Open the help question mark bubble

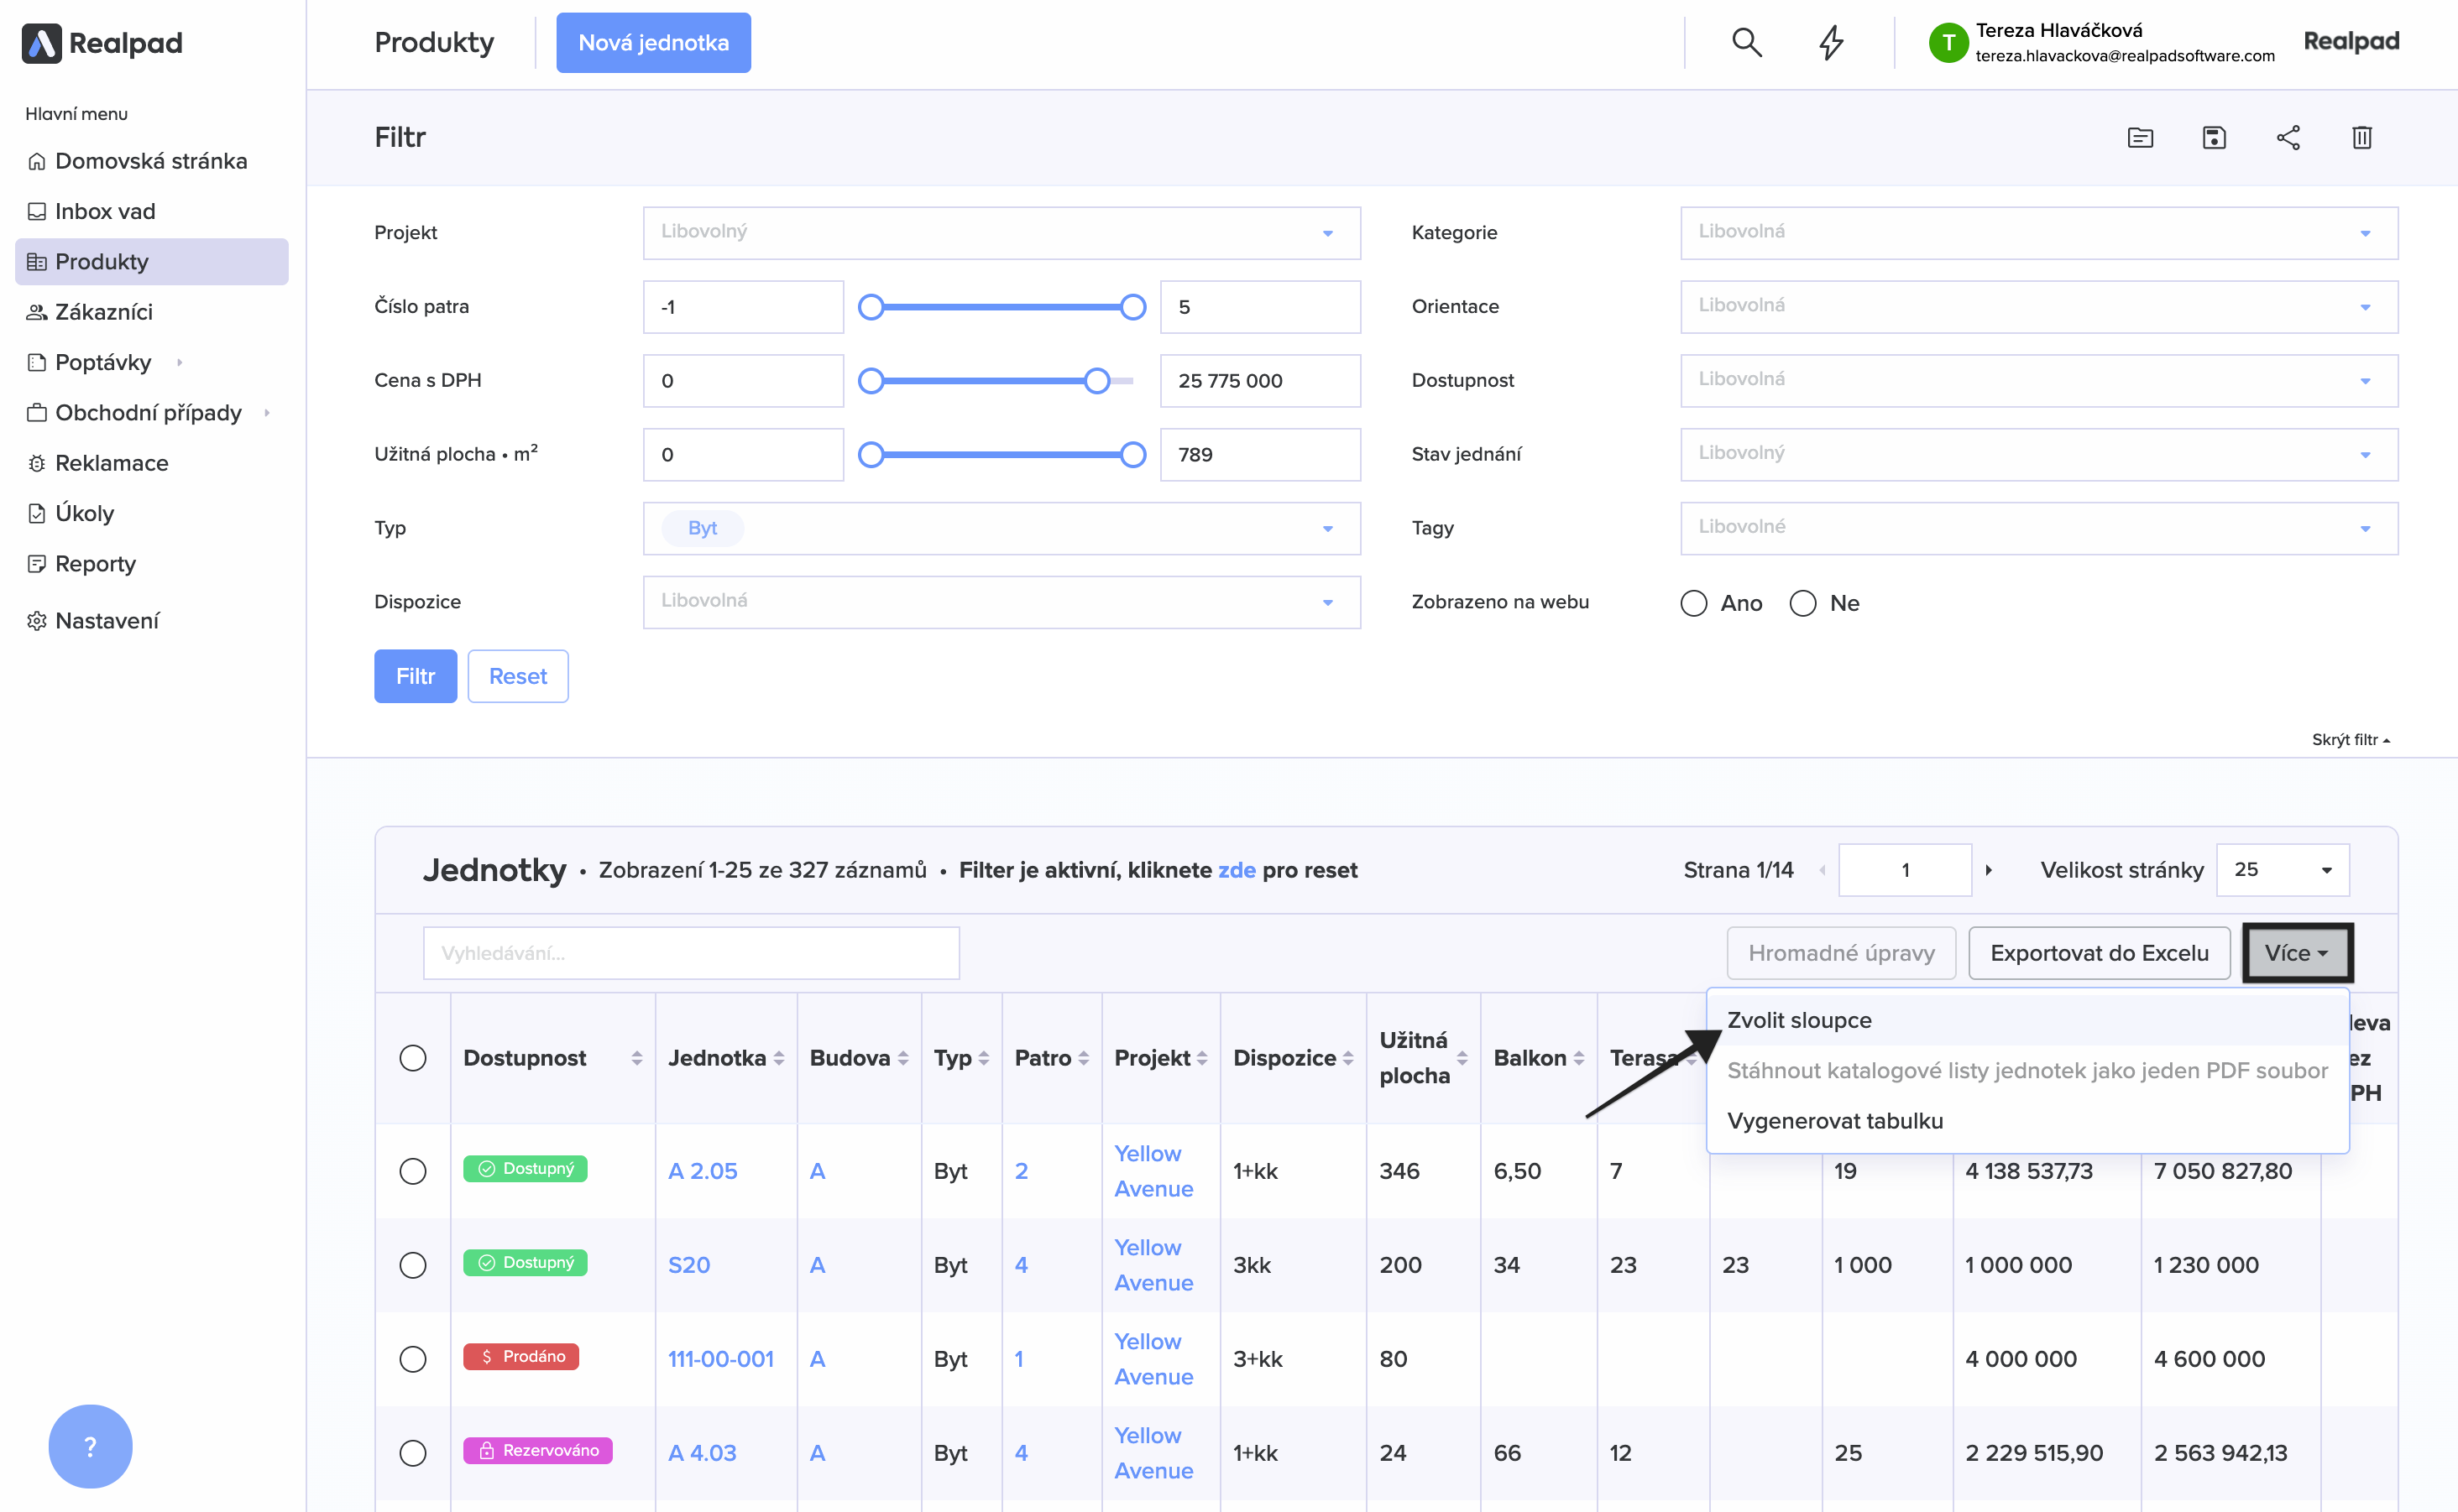[x=90, y=1446]
